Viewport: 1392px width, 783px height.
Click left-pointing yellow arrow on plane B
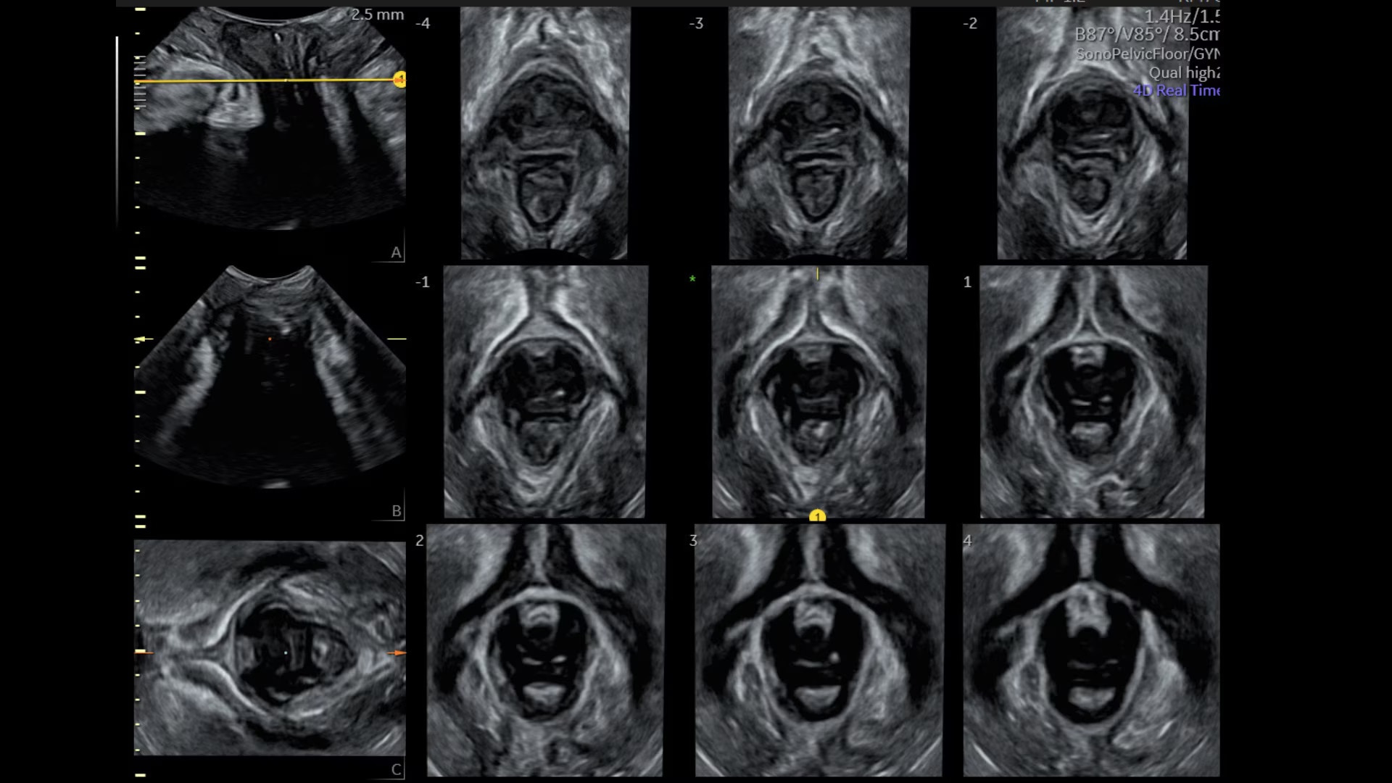click(x=144, y=339)
